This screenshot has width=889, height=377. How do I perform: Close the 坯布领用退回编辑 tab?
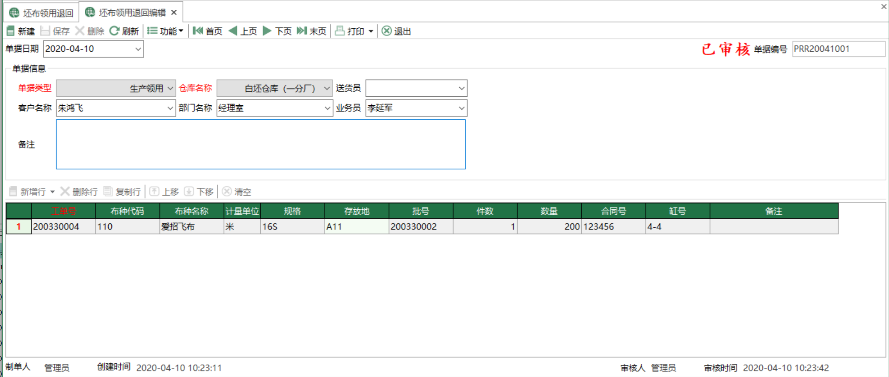pyautogui.click(x=174, y=12)
